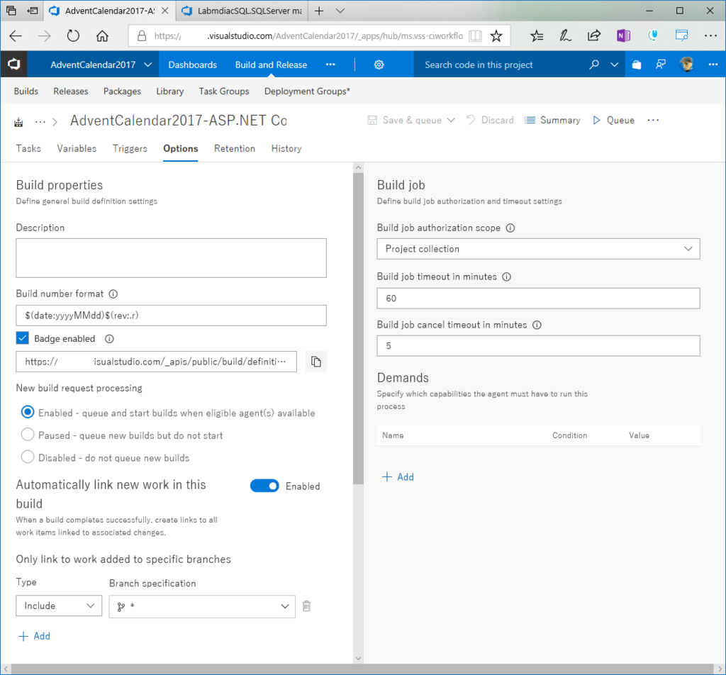The width and height of the screenshot is (726, 675).
Task: Open the project settings gear icon
Action: click(x=379, y=65)
